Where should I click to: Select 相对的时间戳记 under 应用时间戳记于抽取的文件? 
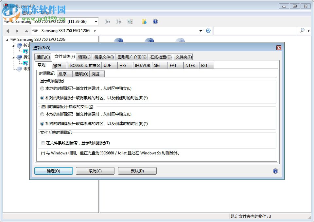(x=43, y=124)
